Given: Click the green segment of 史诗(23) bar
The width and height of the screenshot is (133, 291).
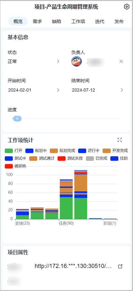Looking at the screenshot, I should (x=22, y=217).
